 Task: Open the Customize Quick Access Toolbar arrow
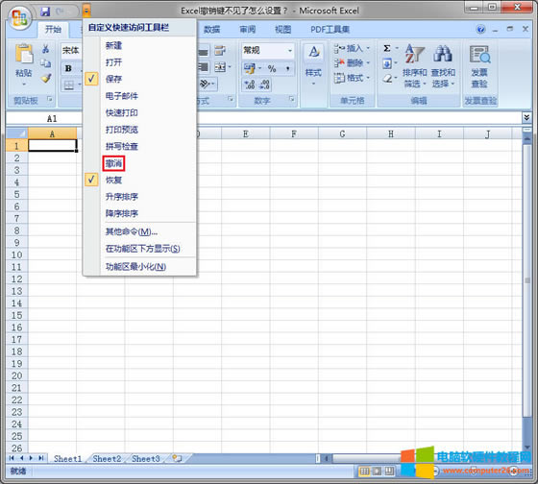tap(86, 12)
